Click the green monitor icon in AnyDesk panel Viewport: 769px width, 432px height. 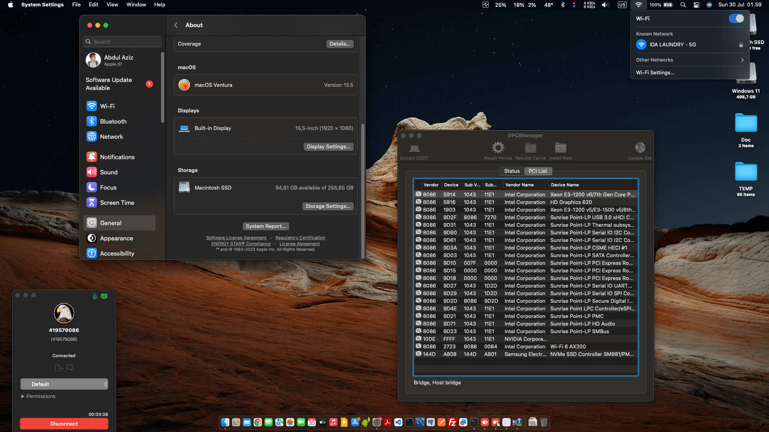[x=104, y=296]
